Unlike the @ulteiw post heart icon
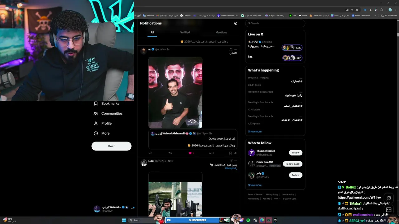 [190, 153]
